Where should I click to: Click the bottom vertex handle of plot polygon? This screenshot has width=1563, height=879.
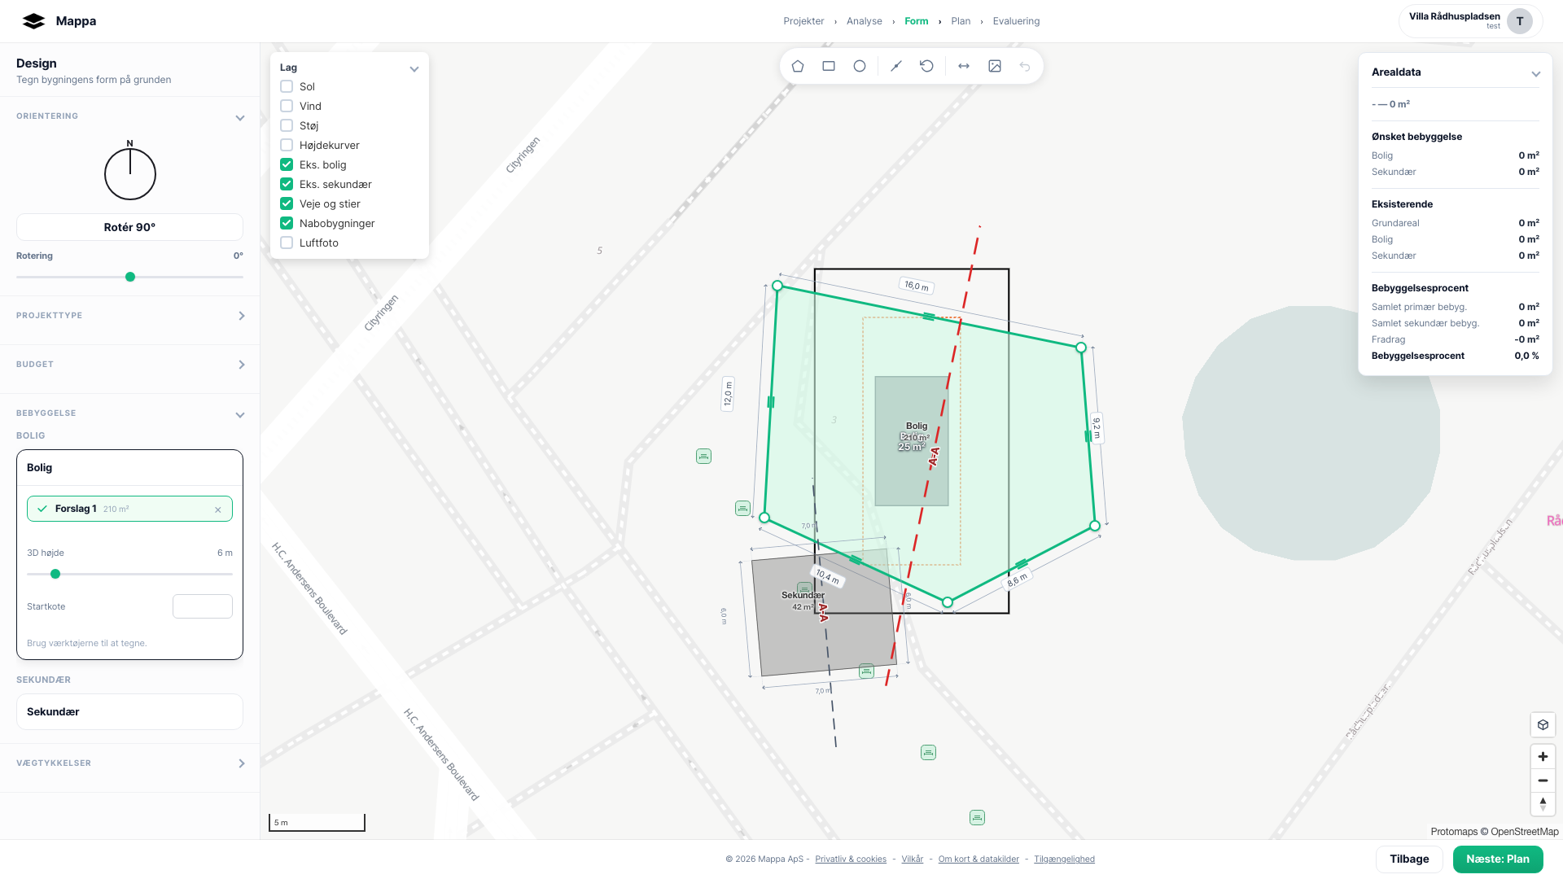(948, 602)
